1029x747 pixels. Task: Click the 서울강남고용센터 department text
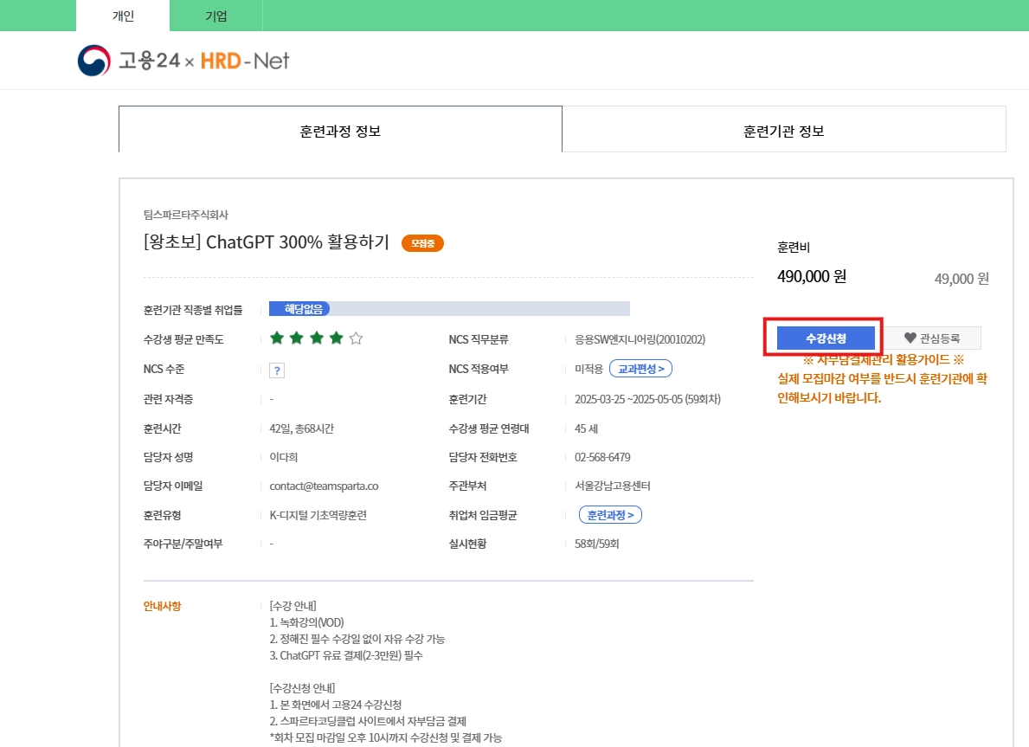tap(612, 486)
